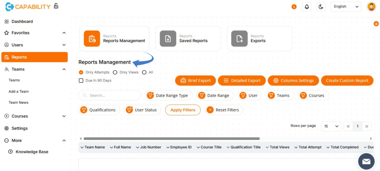
Task: Select the Only Views radio button
Action: 115,72
